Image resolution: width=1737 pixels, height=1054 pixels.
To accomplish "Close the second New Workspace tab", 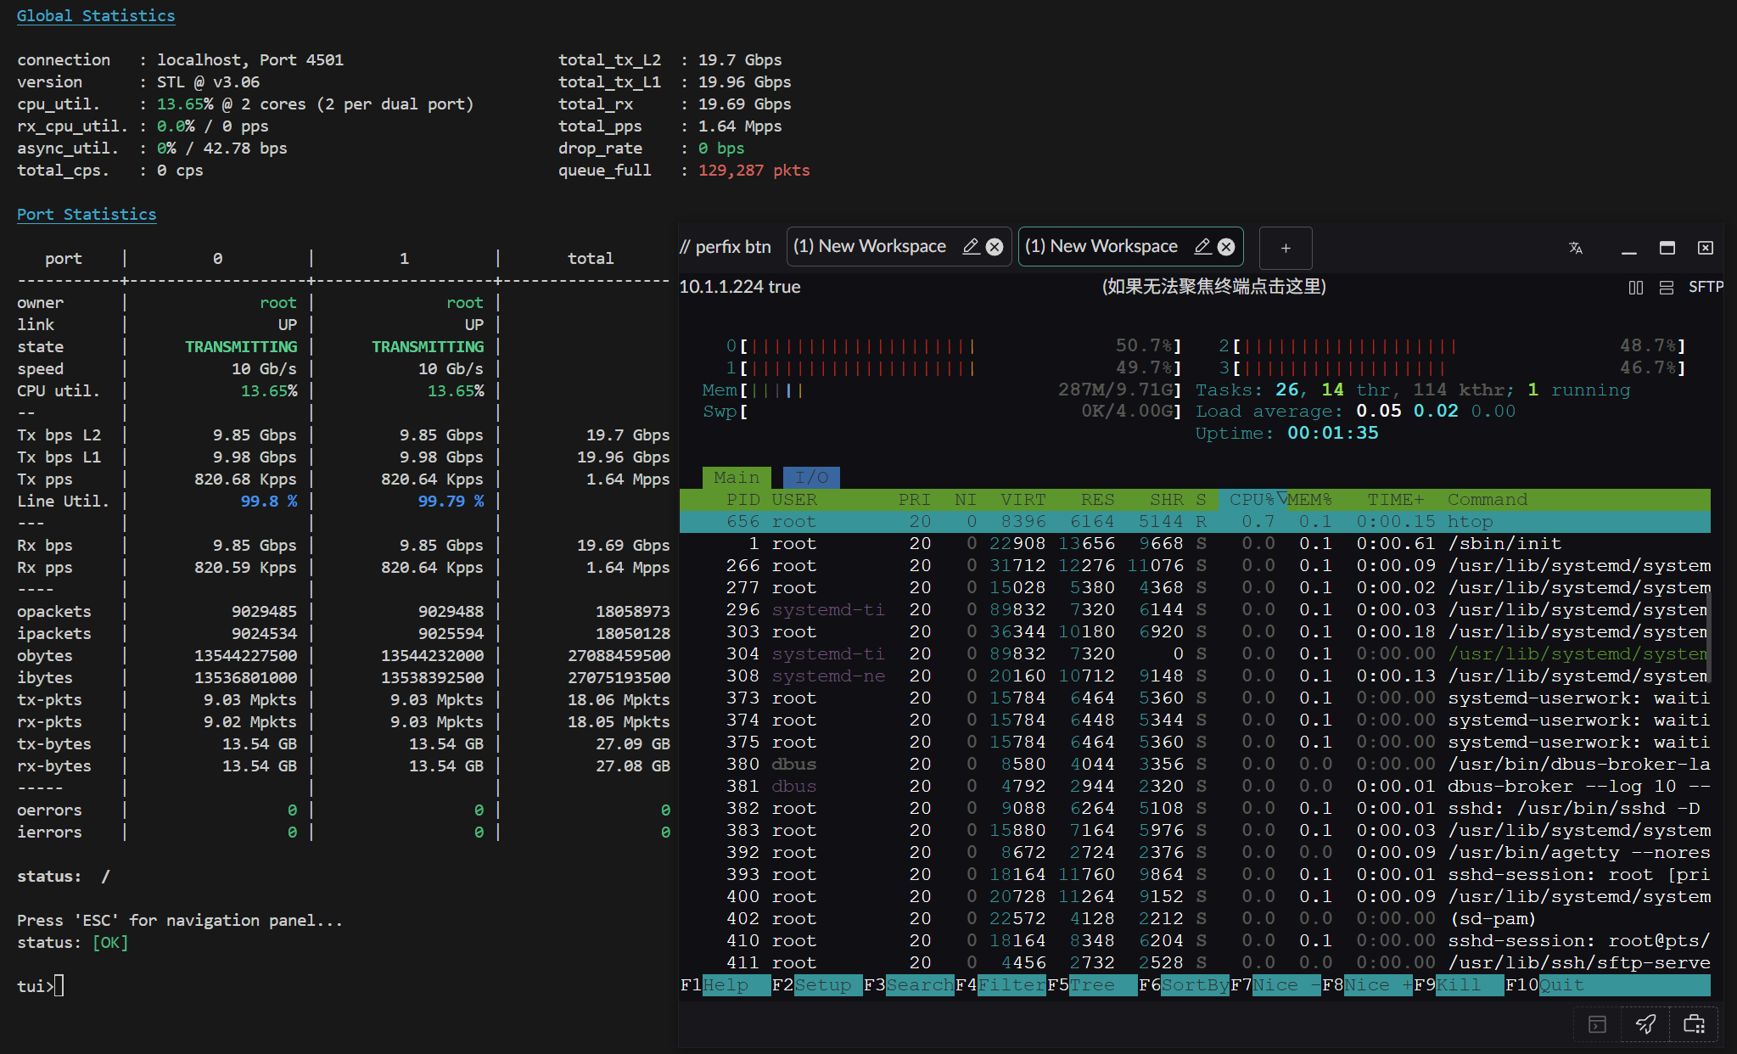I will pos(1226,246).
